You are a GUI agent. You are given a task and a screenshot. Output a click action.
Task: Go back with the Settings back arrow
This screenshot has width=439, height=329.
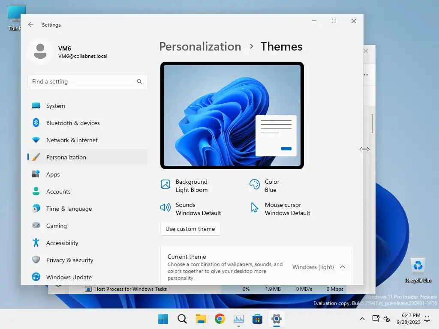click(31, 24)
